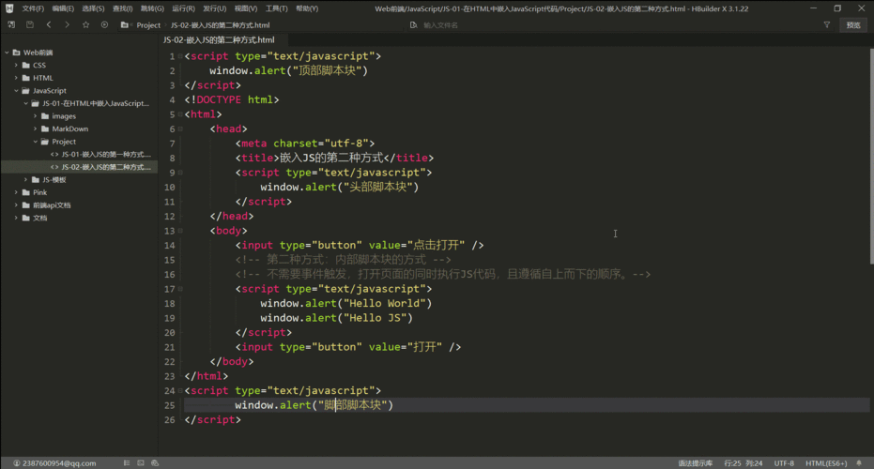Fold the script block at line 17
874x469 pixels.
(180, 289)
